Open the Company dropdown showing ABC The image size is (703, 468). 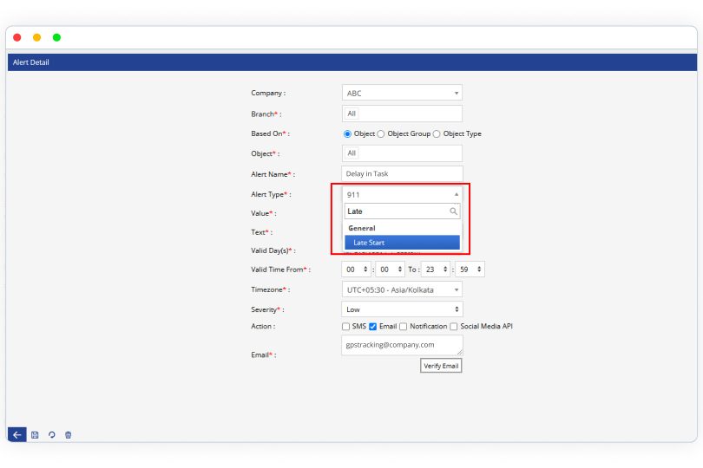click(402, 93)
